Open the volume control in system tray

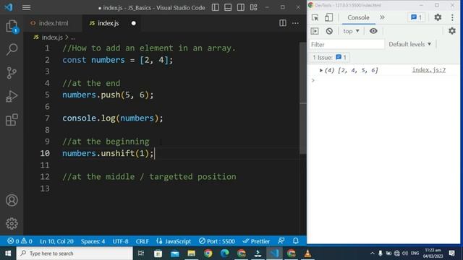tap(405, 253)
